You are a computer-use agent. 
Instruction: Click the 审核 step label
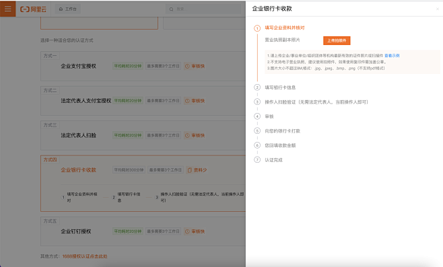click(269, 116)
